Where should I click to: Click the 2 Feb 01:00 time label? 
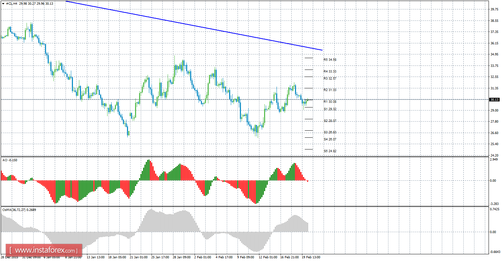[203, 258]
